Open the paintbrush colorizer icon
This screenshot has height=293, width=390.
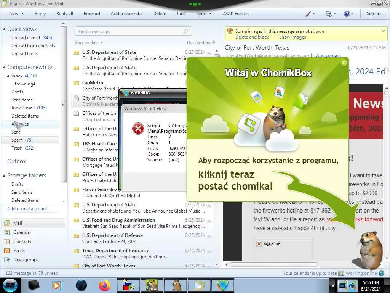308,14
